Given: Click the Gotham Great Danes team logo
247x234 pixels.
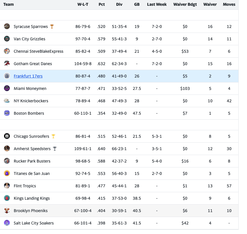Looking at the screenshot, I should 7,64.
